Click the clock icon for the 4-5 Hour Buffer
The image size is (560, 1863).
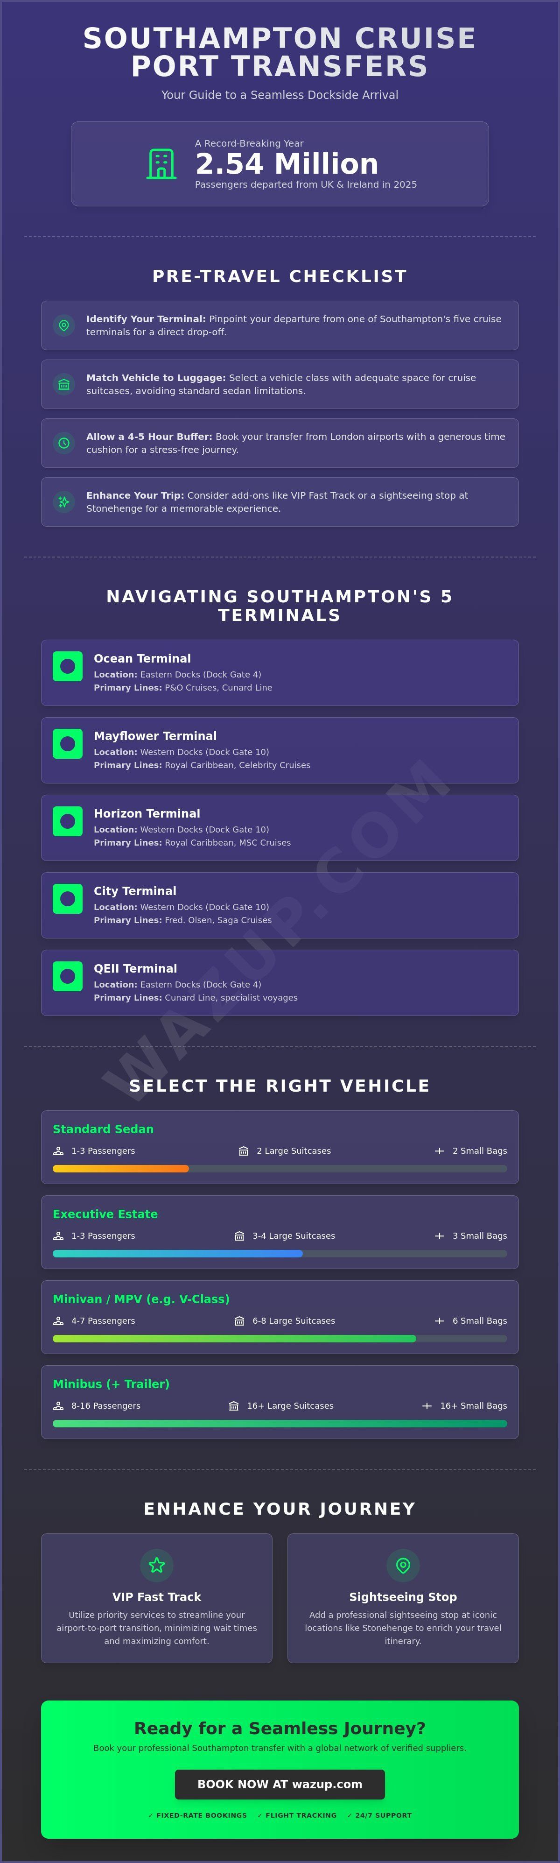(63, 443)
